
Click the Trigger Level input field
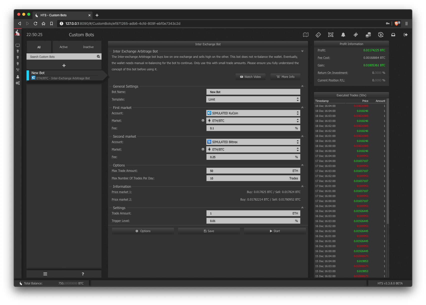[x=253, y=221]
